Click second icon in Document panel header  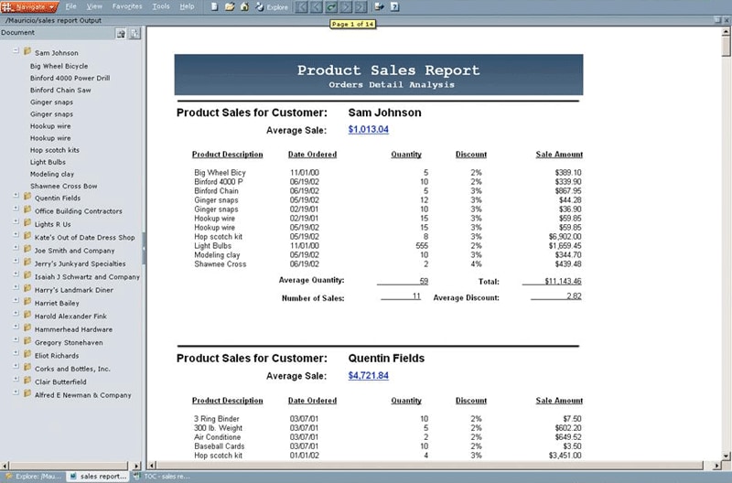click(x=135, y=33)
